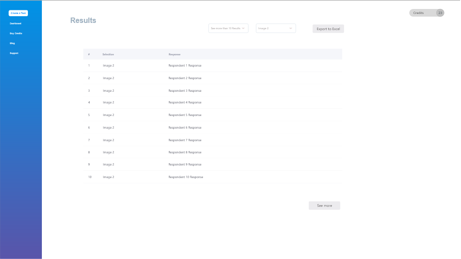The width and height of the screenshot is (461, 259).
Task: Go to Buy Credits in sidebar
Action: tap(16, 33)
